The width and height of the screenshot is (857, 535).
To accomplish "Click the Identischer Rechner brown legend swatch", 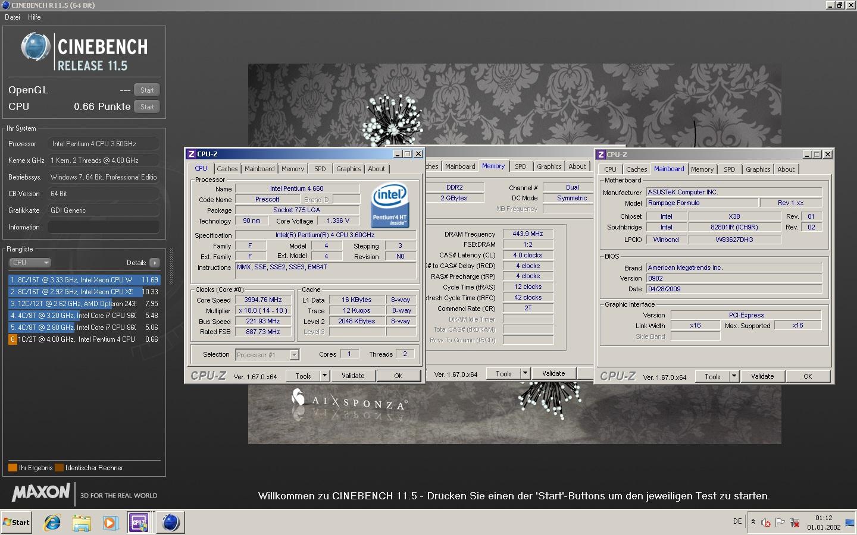I will pos(59,467).
